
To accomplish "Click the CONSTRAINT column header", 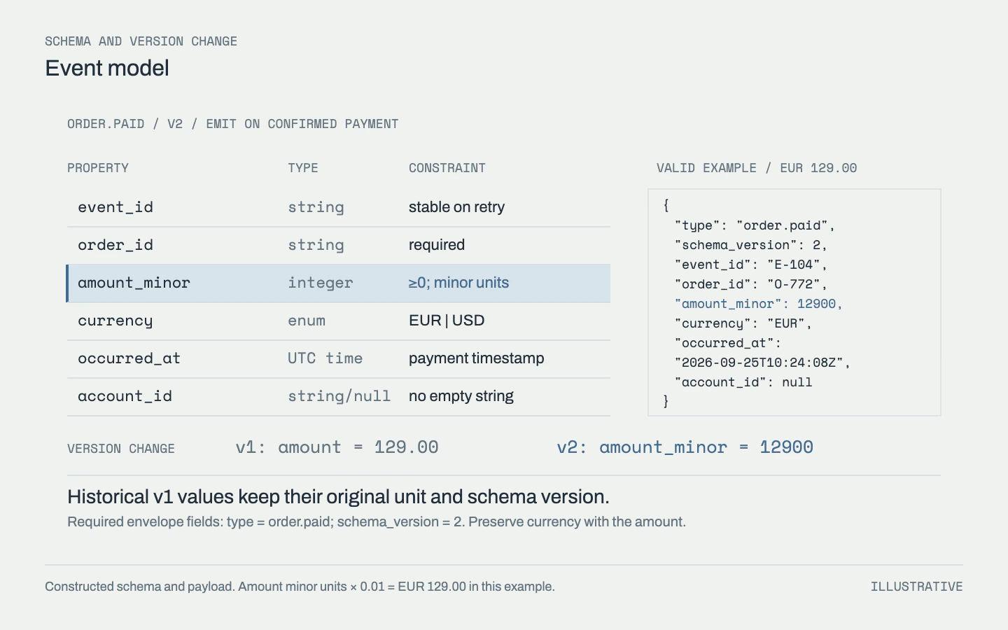I will click(x=447, y=168).
